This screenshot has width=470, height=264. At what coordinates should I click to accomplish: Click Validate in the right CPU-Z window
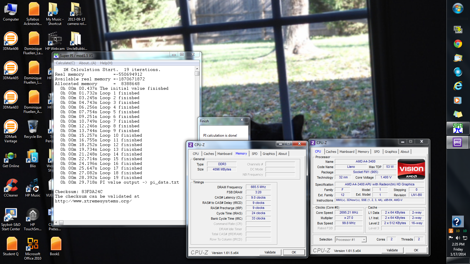tap(392, 250)
